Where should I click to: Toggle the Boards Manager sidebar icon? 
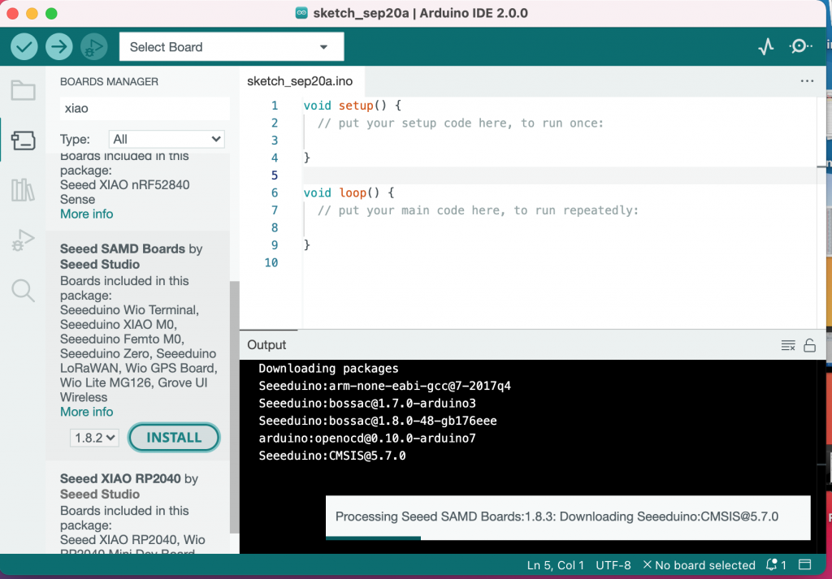24,140
